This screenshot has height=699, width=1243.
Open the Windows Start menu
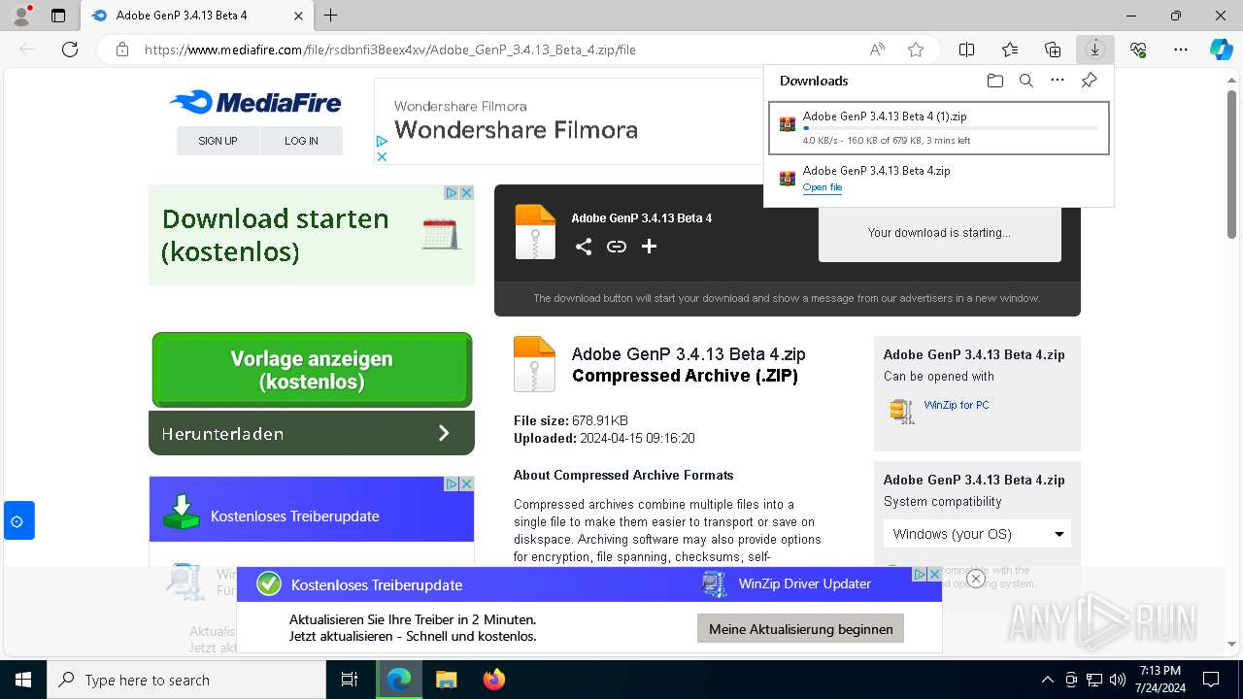coord(22,680)
